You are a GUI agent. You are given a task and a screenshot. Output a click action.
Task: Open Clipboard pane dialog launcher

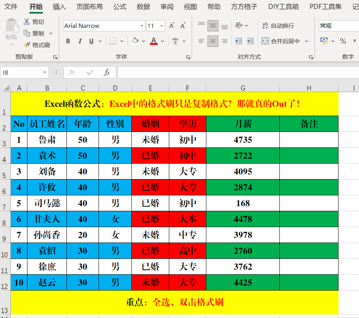[55, 57]
